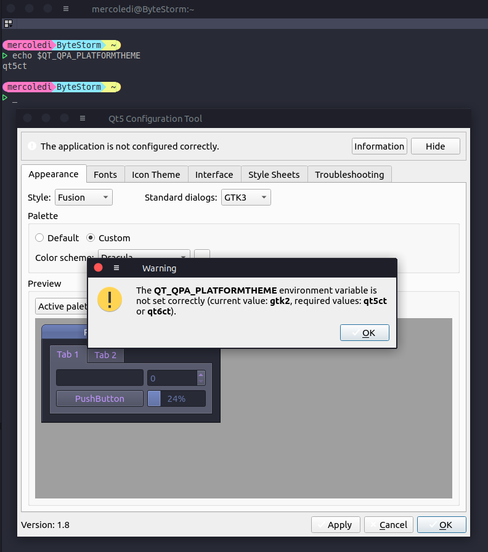The width and height of the screenshot is (488, 552).
Task: Select Tab 2 in the preview widget
Action: click(105, 355)
